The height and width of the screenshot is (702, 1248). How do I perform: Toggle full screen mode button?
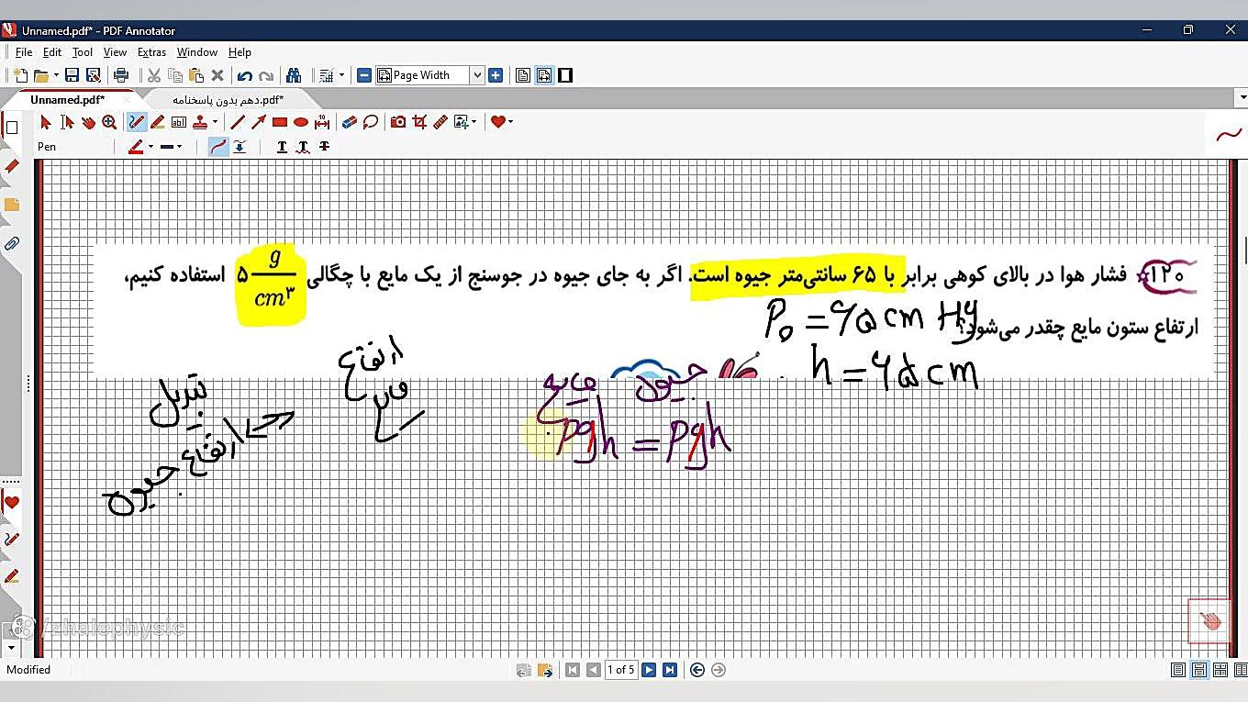click(565, 75)
